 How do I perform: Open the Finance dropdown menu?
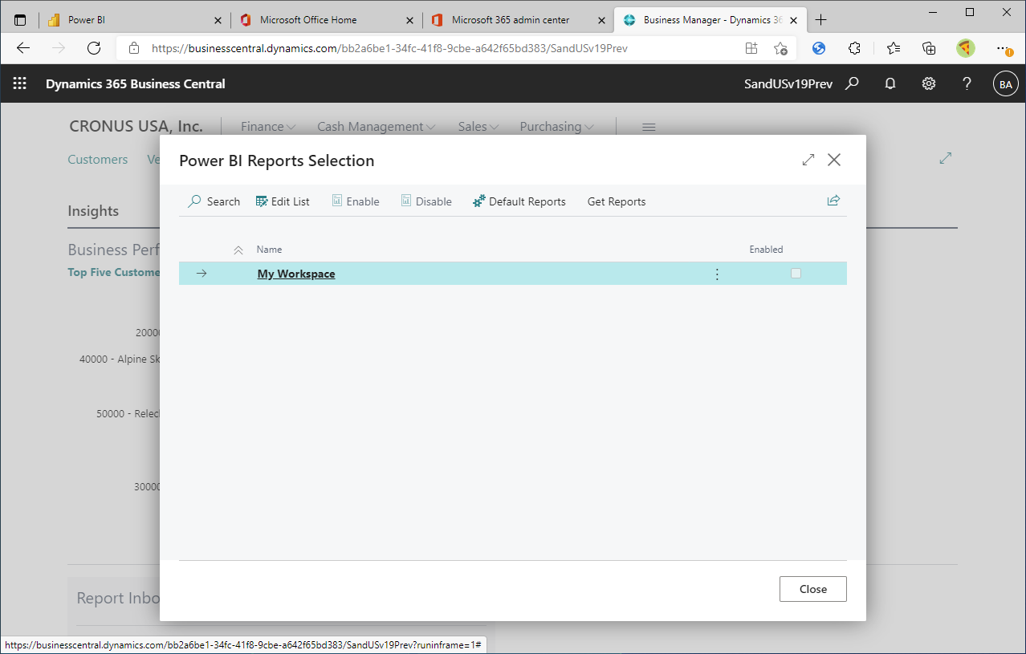click(267, 126)
